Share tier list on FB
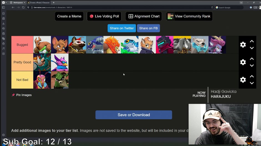This screenshot has height=146, width=261. pos(148,28)
